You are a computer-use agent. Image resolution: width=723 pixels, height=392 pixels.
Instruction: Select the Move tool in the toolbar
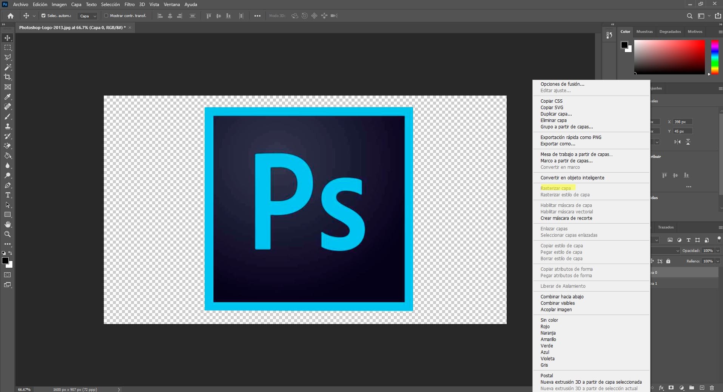click(x=8, y=38)
